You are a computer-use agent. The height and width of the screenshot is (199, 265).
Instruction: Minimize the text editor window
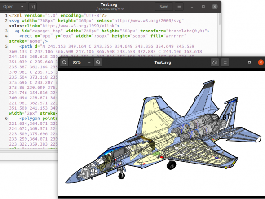[192, 7]
